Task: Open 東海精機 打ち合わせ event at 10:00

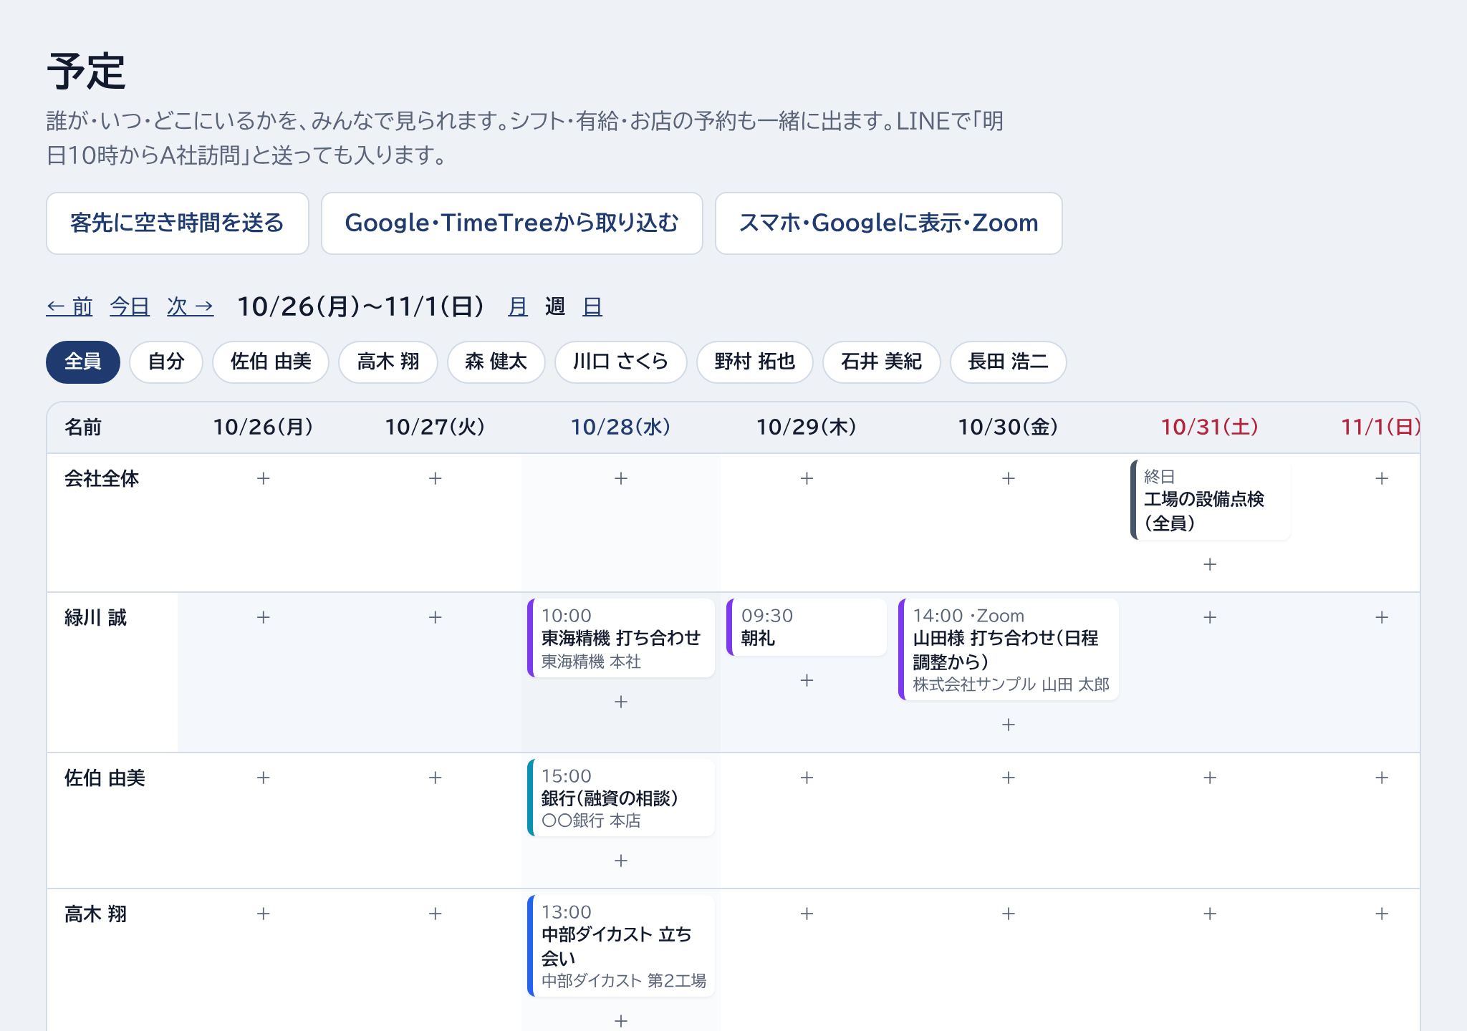Action: coord(621,638)
